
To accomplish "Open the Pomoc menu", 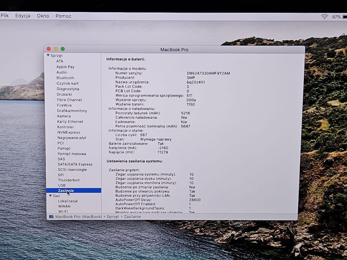I will 63,16.
